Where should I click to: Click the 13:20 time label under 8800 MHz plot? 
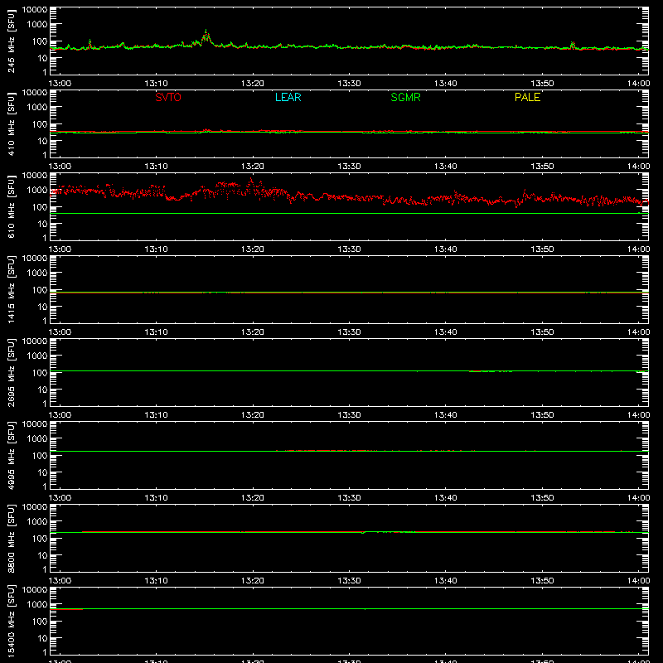pos(253,581)
